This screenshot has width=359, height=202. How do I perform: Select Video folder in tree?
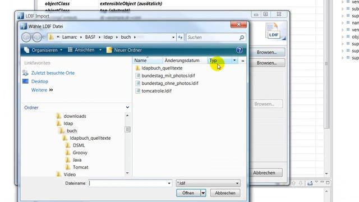pyautogui.click(x=70, y=175)
